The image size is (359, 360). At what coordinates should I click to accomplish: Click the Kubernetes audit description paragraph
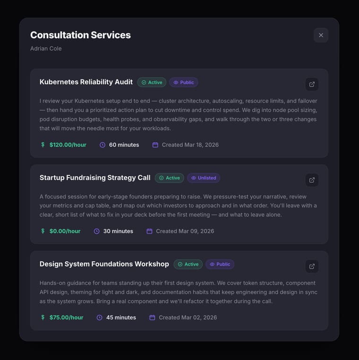click(179, 114)
